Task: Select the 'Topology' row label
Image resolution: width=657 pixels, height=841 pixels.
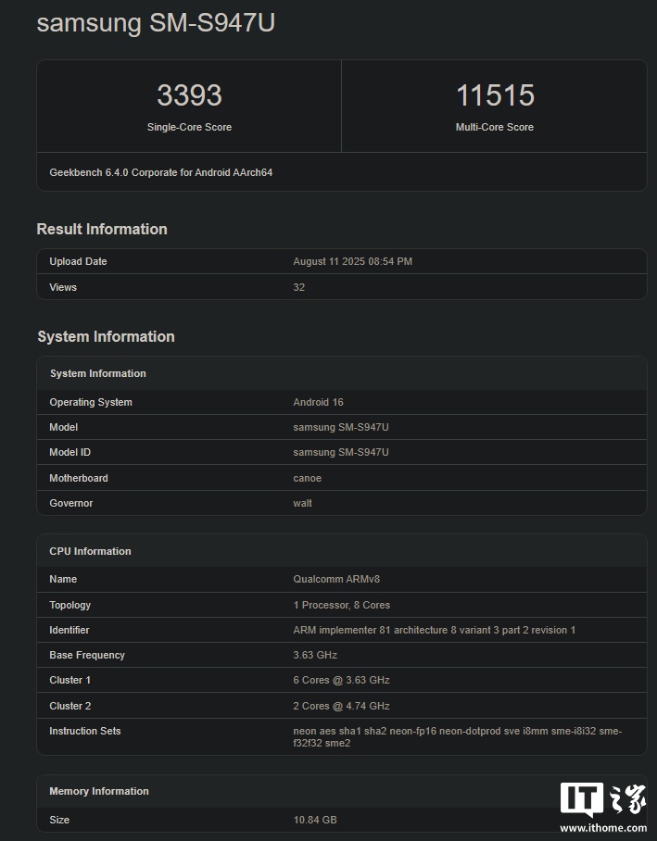Action: point(69,605)
